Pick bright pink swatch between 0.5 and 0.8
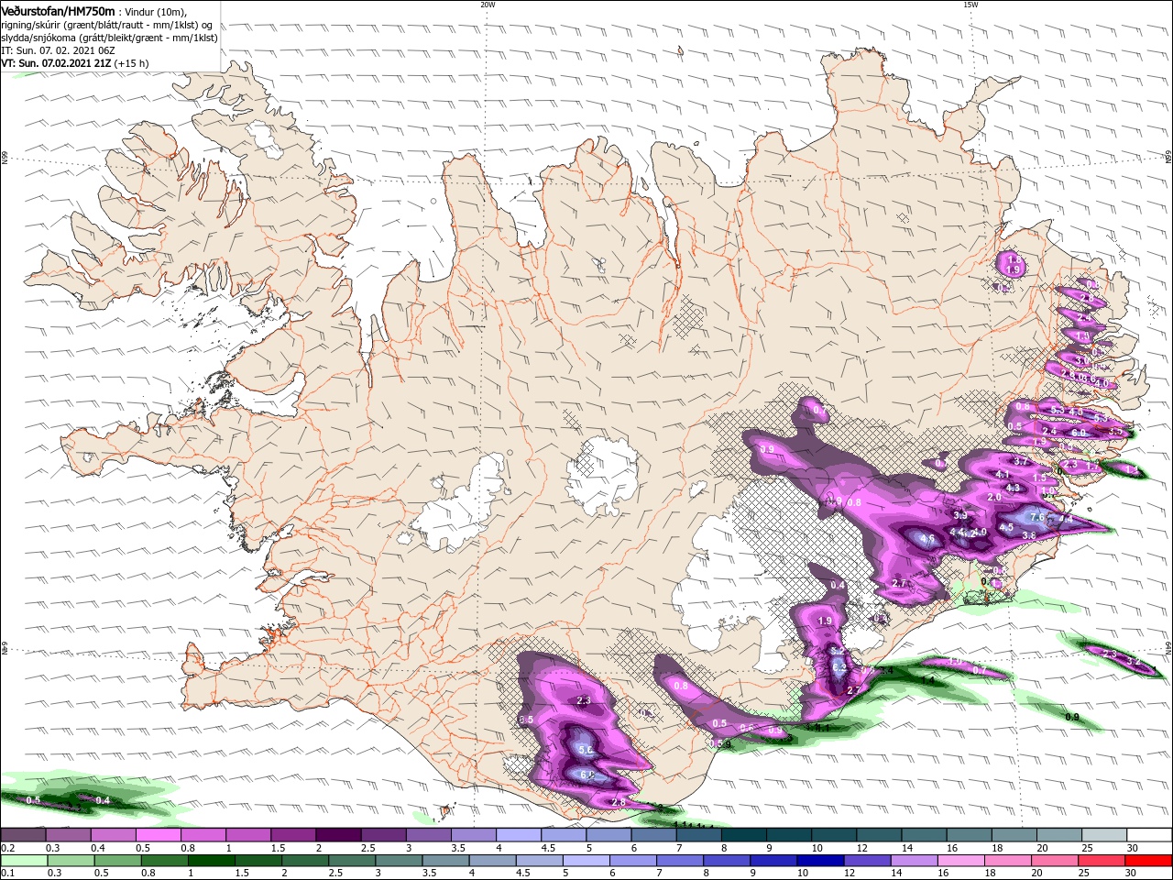 point(158,835)
